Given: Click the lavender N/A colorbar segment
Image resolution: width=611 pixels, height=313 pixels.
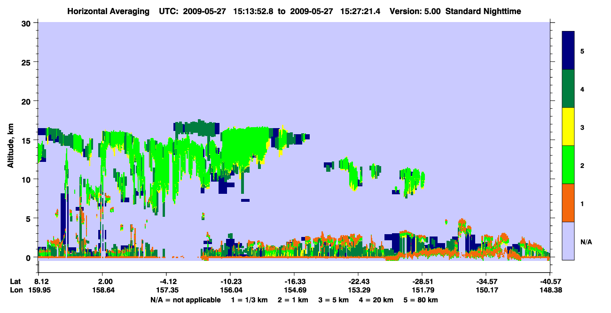Looking at the screenshot, I should coord(568,241).
